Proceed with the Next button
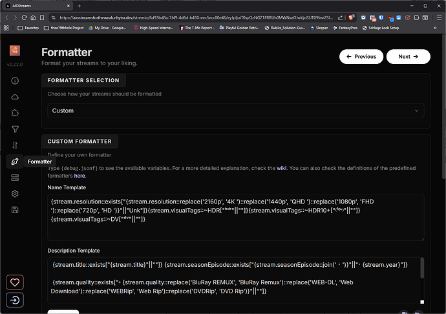This screenshot has height=314, width=446. pyautogui.click(x=408, y=57)
